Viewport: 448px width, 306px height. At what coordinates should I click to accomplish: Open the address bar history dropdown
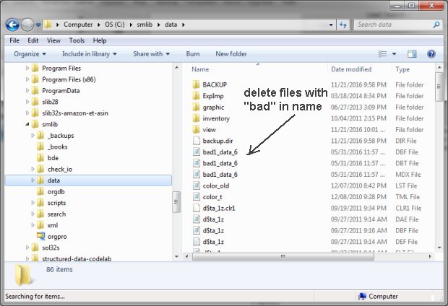click(331, 25)
